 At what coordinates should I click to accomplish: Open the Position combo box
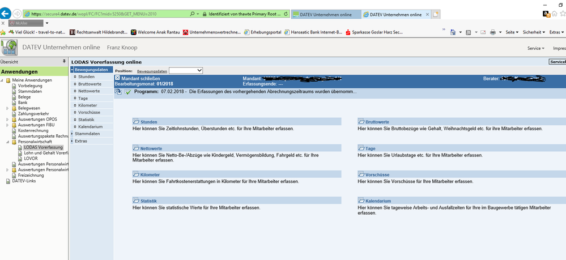point(185,70)
